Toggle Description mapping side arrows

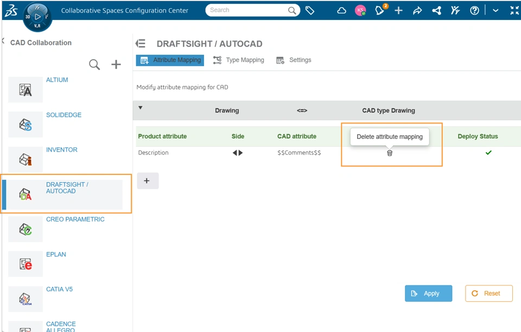click(x=238, y=153)
